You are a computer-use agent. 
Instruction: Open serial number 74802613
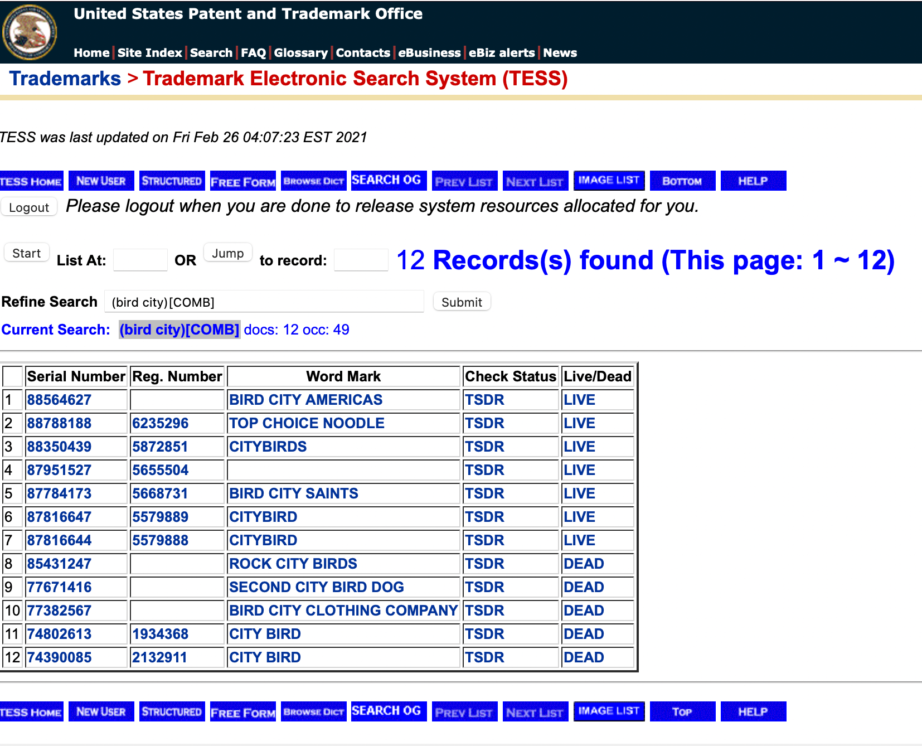(x=59, y=634)
